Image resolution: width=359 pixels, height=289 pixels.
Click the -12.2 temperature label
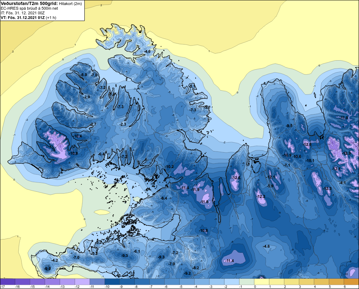point(261,196)
